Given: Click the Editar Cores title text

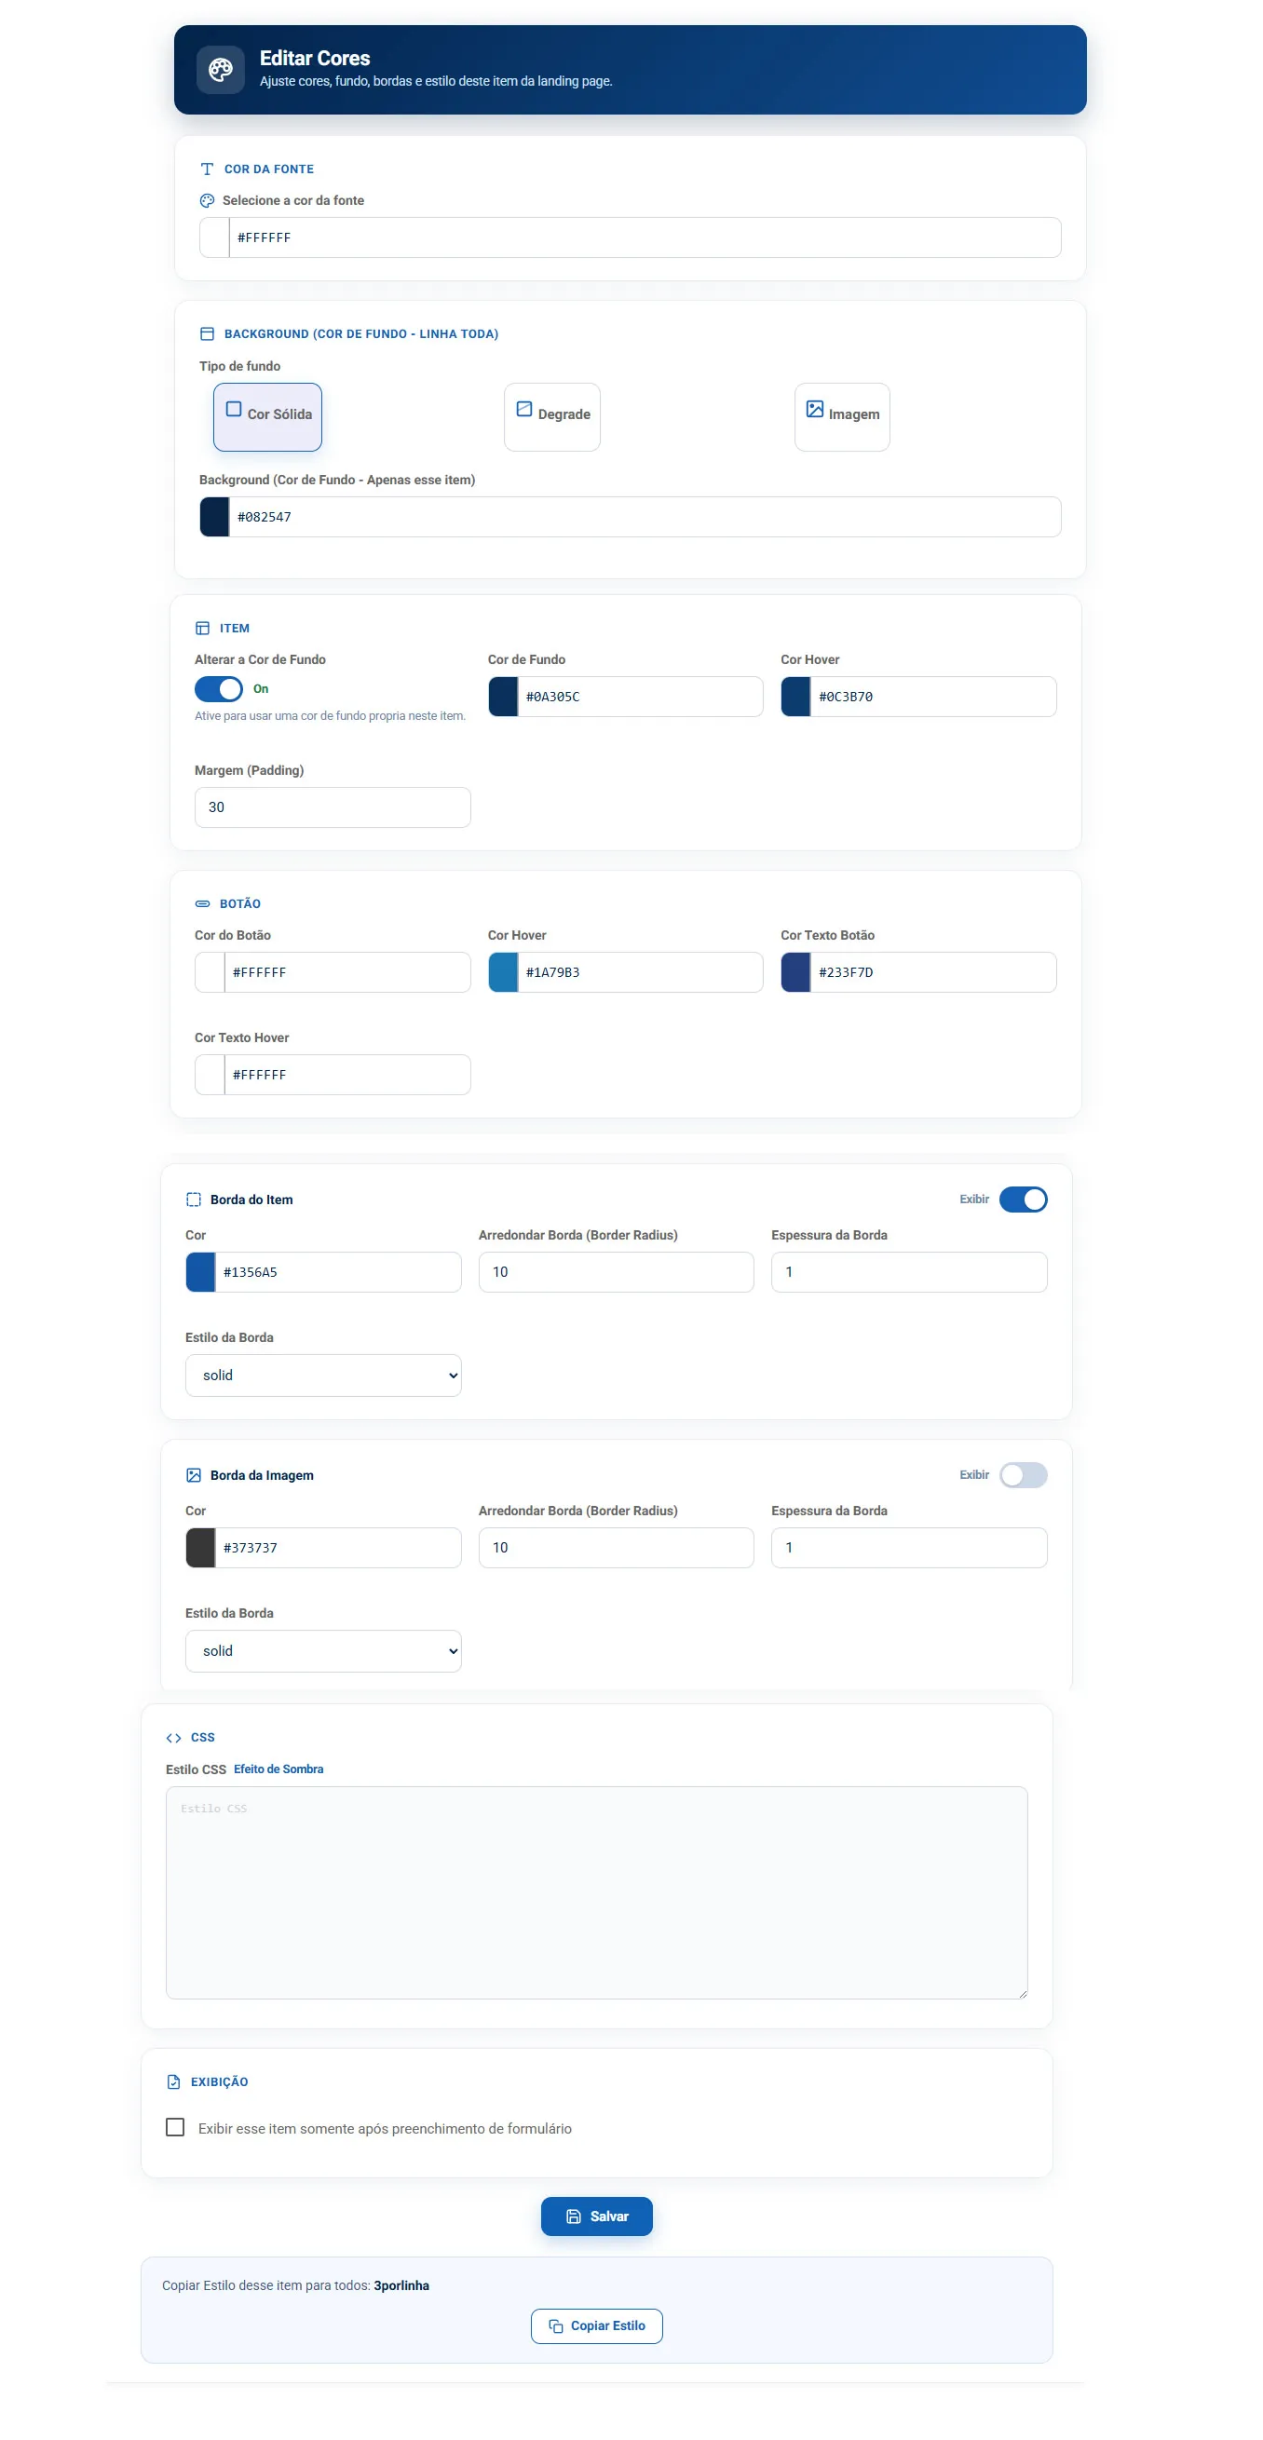Looking at the screenshot, I should point(315,59).
